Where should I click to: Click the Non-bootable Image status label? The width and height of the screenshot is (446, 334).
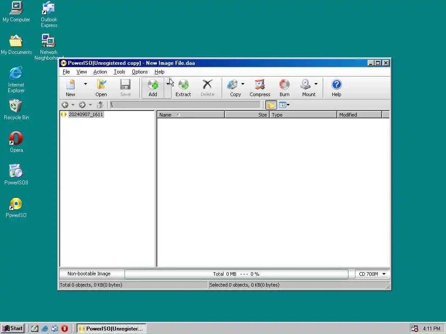(x=89, y=274)
